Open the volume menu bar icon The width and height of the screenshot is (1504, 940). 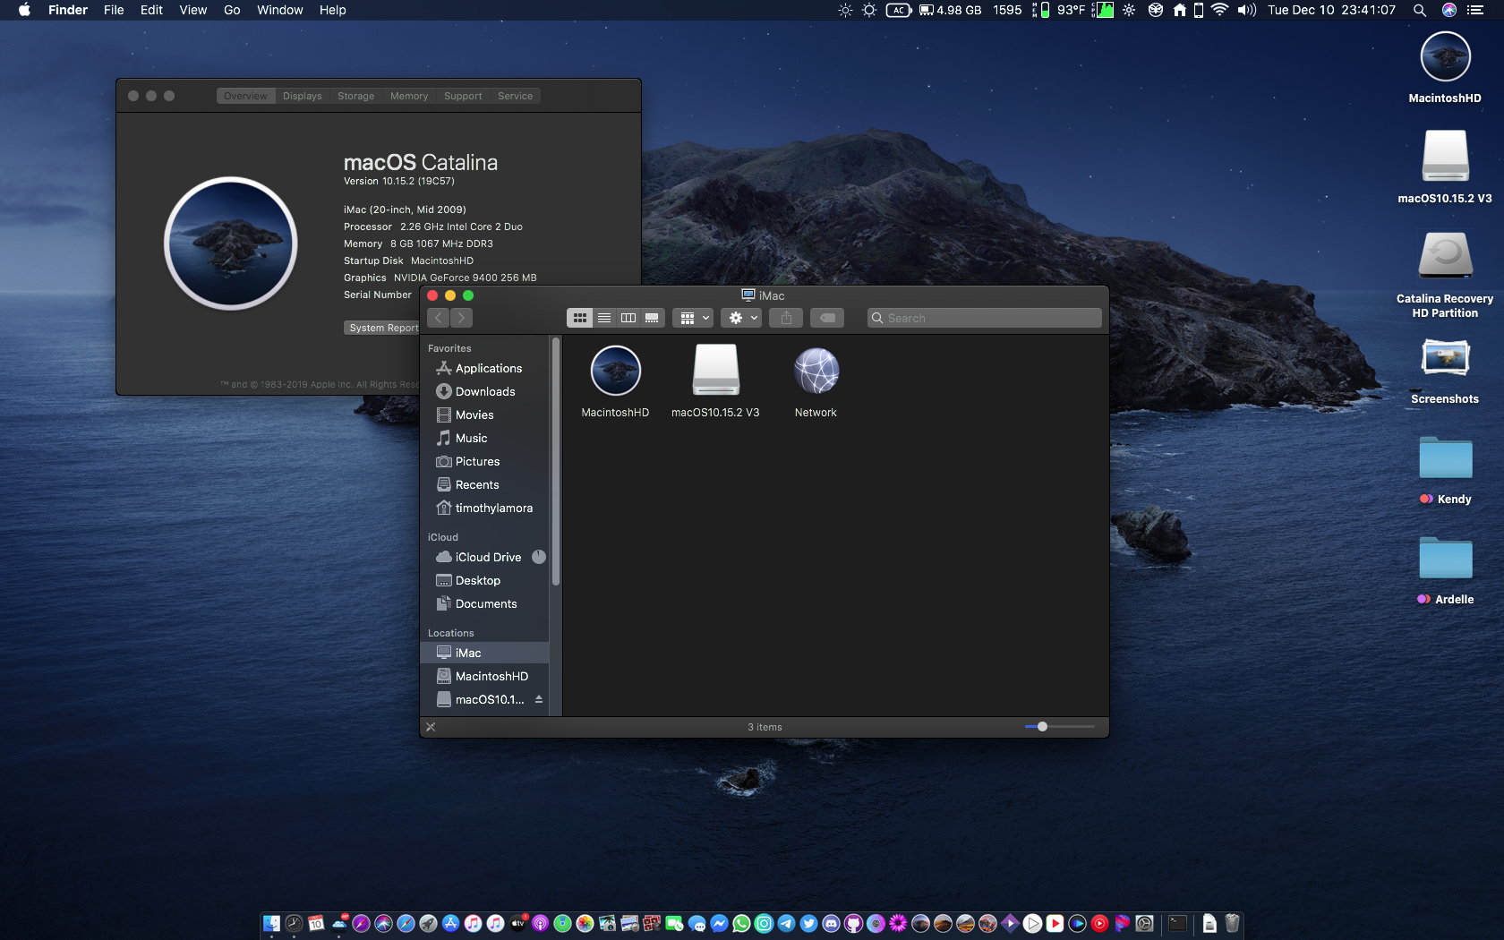[x=1246, y=10]
